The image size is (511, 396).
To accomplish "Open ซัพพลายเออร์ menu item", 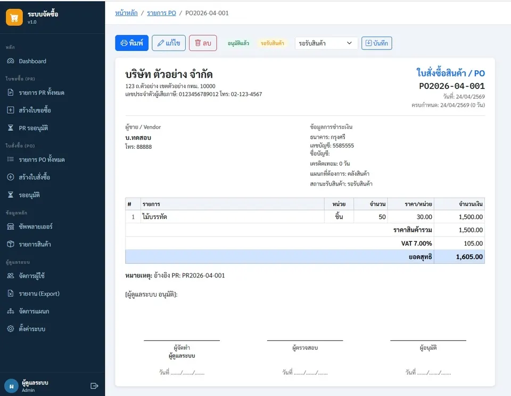I will point(53,226).
